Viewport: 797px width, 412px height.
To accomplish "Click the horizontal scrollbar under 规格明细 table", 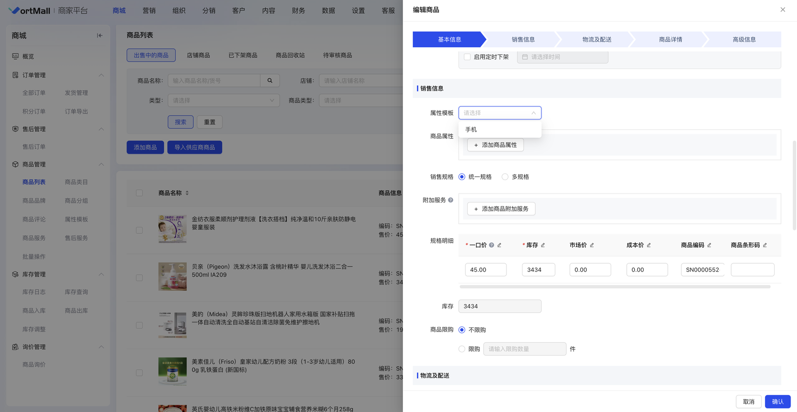I will [615, 287].
